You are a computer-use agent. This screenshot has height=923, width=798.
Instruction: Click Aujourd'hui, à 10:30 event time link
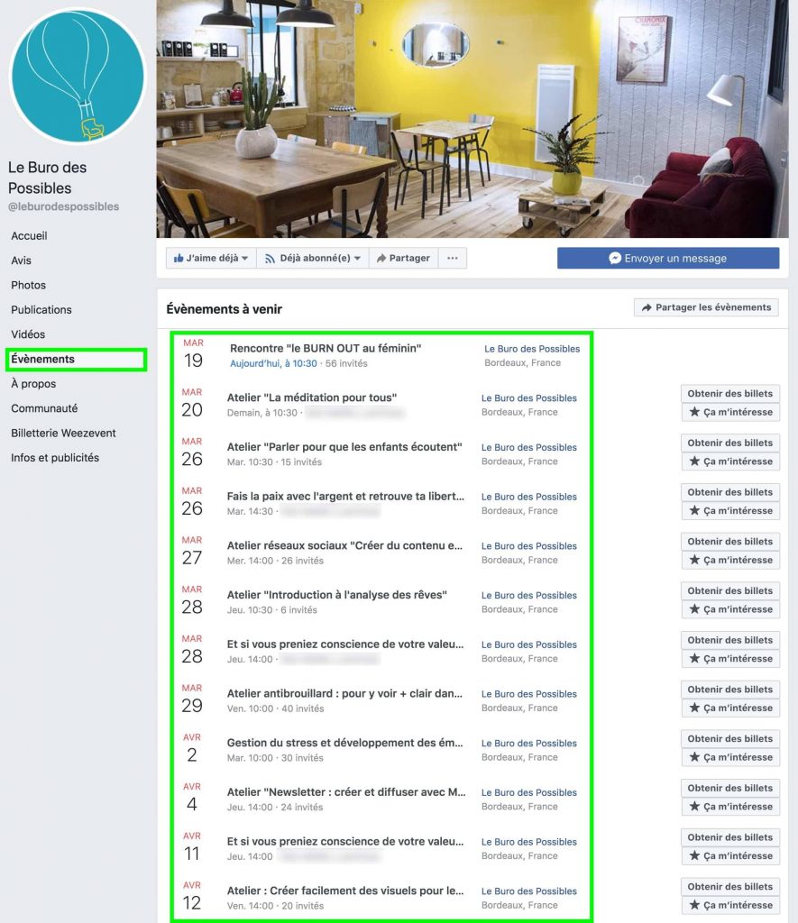pyautogui.click(x=273, y=363)
